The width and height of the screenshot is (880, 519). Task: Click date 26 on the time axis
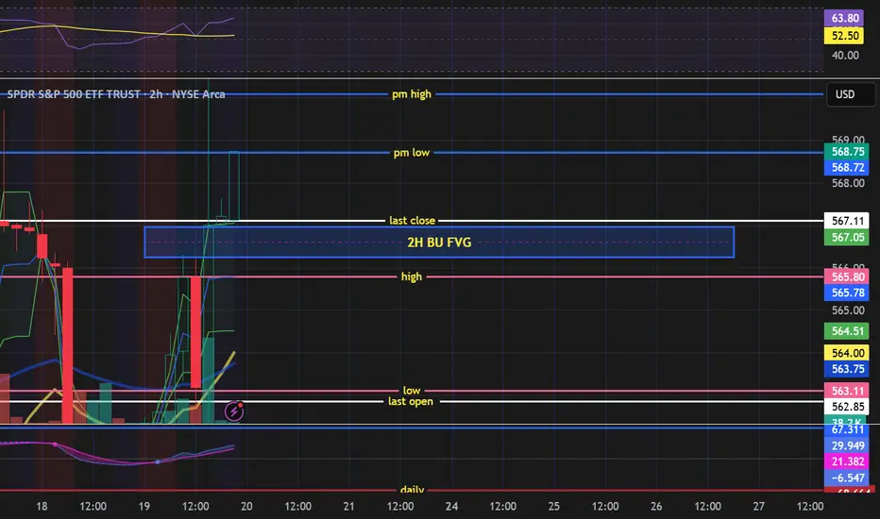pos(656,506)
